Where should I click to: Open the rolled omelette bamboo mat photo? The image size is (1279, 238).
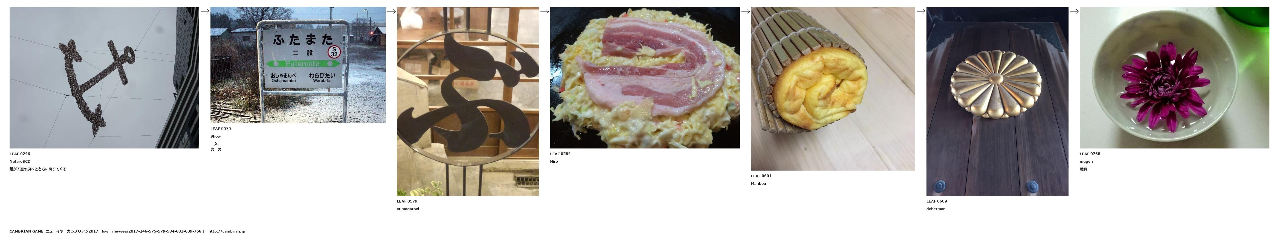coord(833,89)
